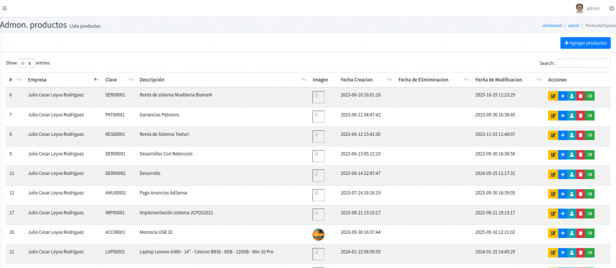Click the Agregar productos button

click(x=585, y=43)
